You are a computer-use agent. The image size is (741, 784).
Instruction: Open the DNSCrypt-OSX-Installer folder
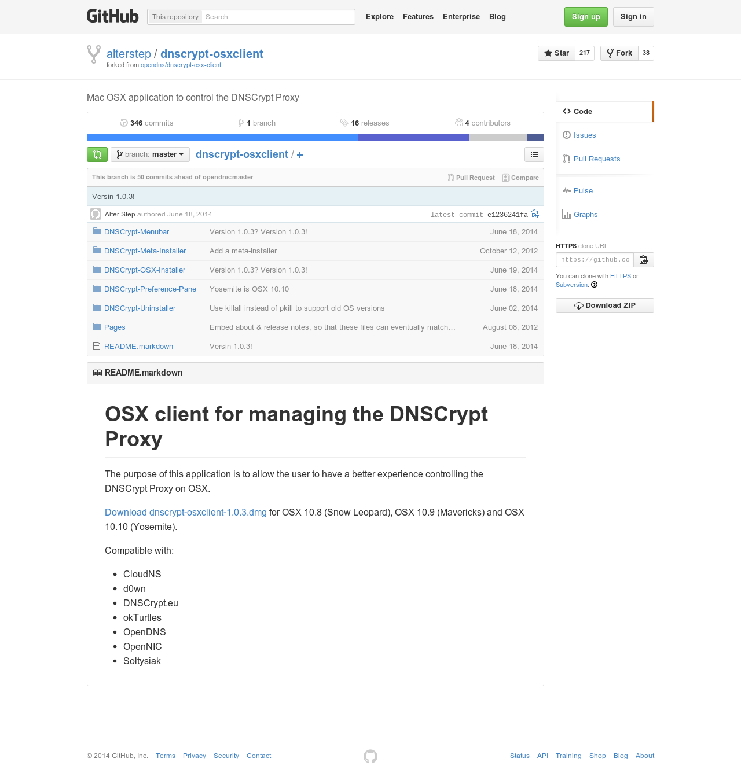pyautogui.click(x=145, y=270)
